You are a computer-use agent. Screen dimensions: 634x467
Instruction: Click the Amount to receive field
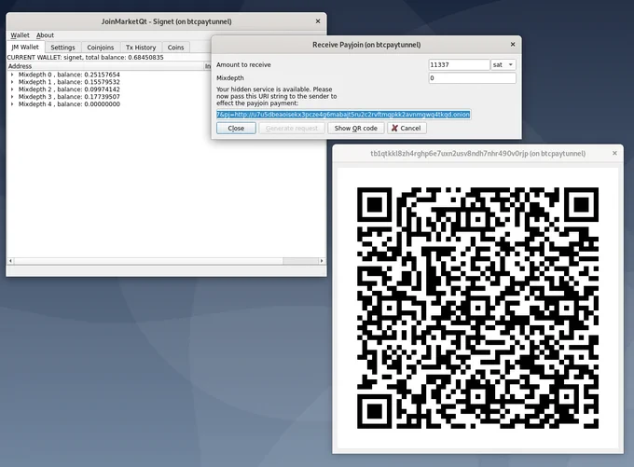click(459, 64)
